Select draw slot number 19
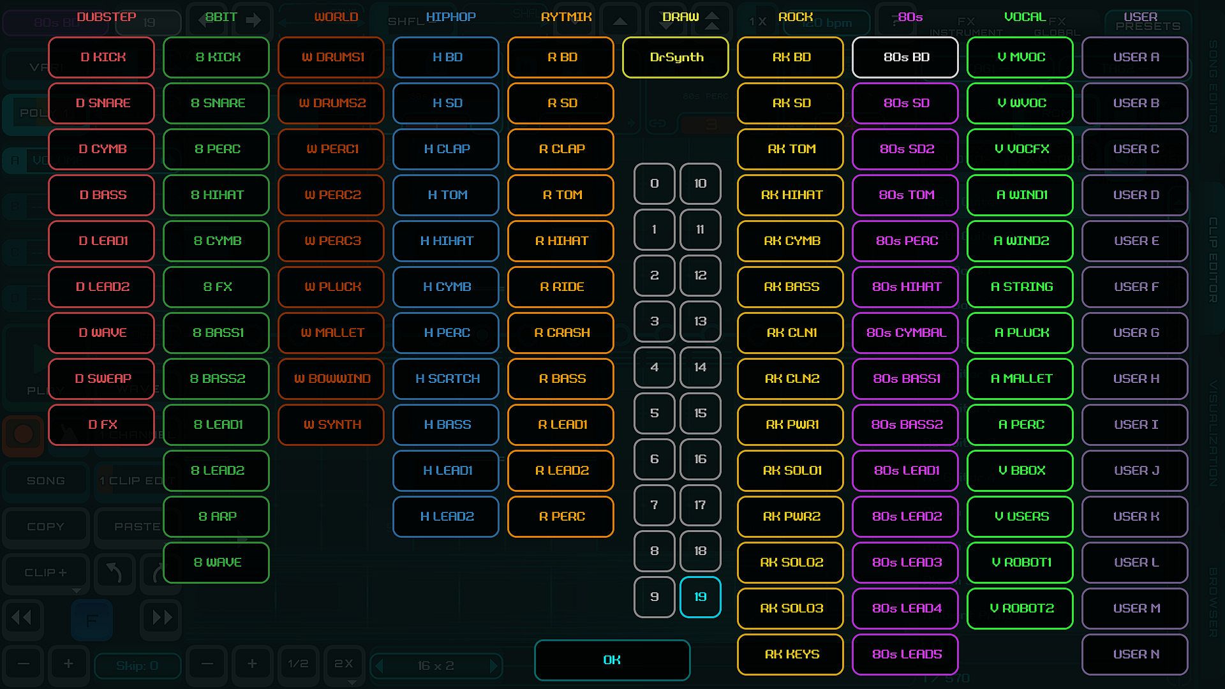Viewport: 1225px width, 689px height. (x=700, y=597)
